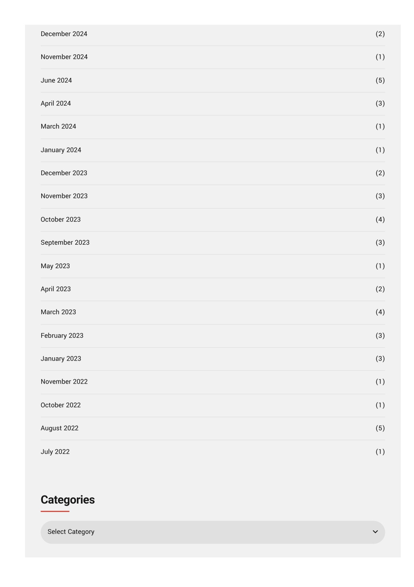
Task: Click the chevron arrow in category selector
Action: coord(375,532)
